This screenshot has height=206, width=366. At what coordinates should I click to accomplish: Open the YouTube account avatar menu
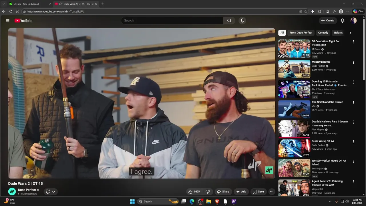(354, 21)
